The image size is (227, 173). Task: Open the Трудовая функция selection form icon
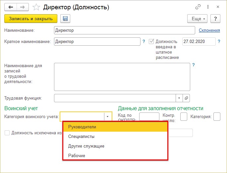click(186, 98)
